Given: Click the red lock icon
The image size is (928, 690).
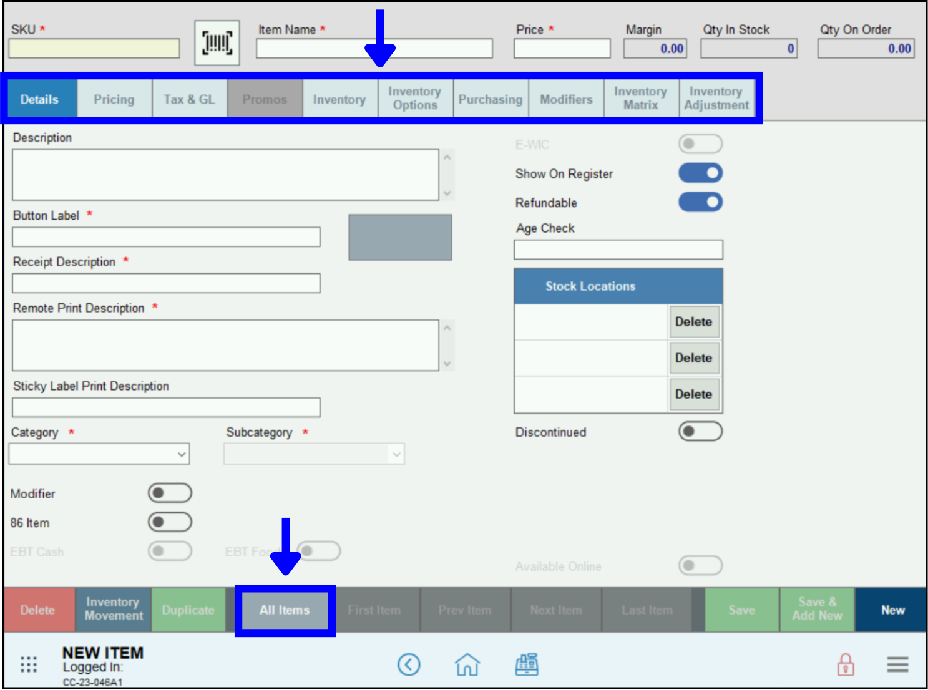Looking at the screenshot, I should coord(846,664).
